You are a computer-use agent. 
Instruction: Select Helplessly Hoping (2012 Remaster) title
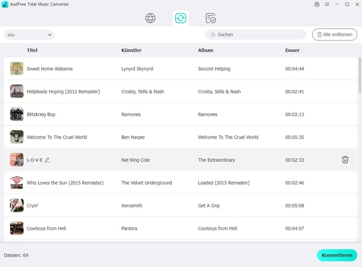(63, 92)
